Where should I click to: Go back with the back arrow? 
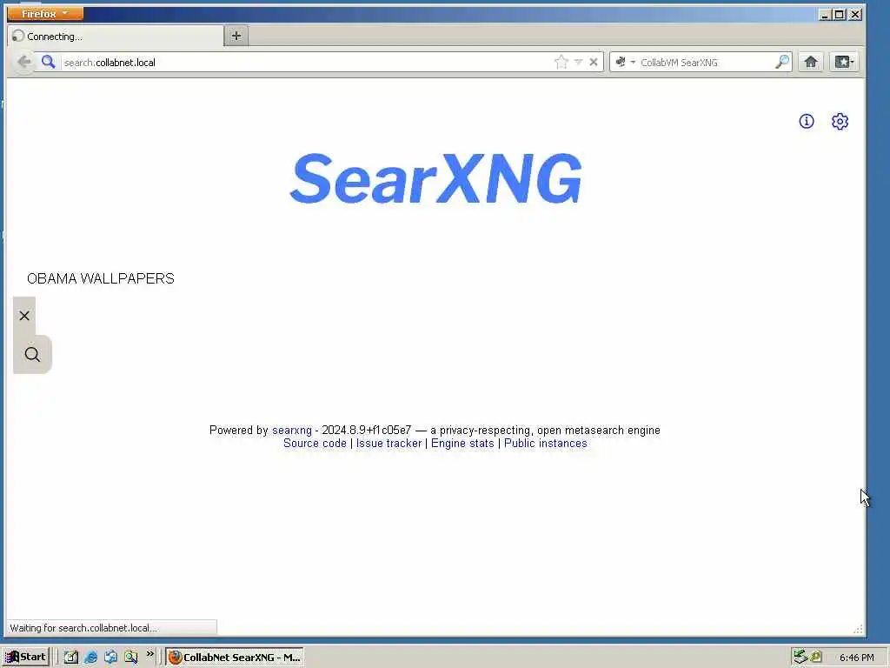click(x=23, y=62)
